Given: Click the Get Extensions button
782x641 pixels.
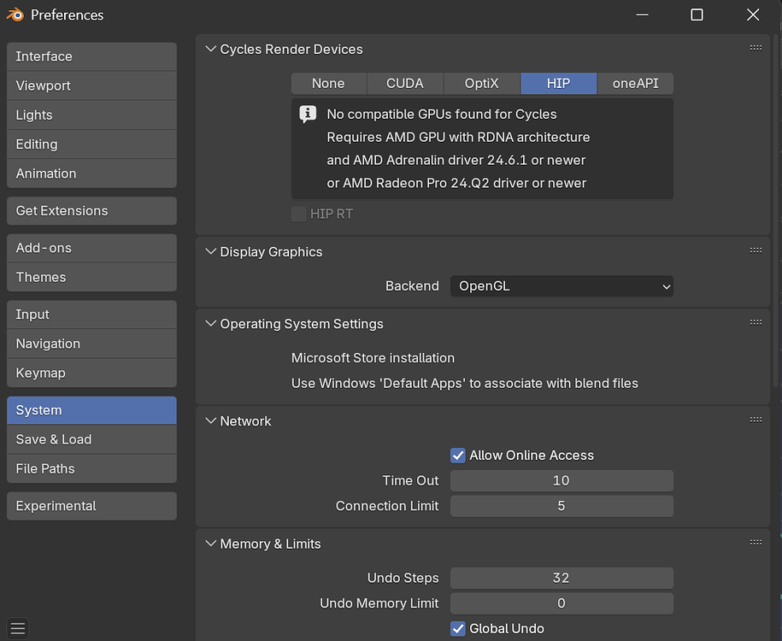Looking at the screenshot, I should pos(91,210).
